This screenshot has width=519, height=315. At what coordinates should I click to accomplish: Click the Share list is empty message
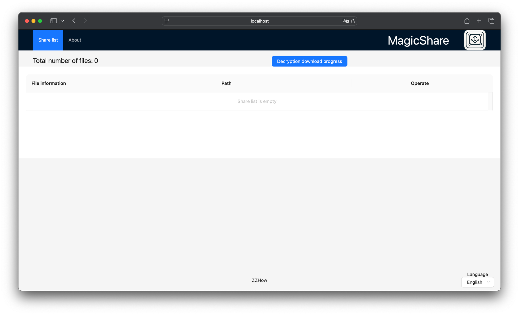257,101
